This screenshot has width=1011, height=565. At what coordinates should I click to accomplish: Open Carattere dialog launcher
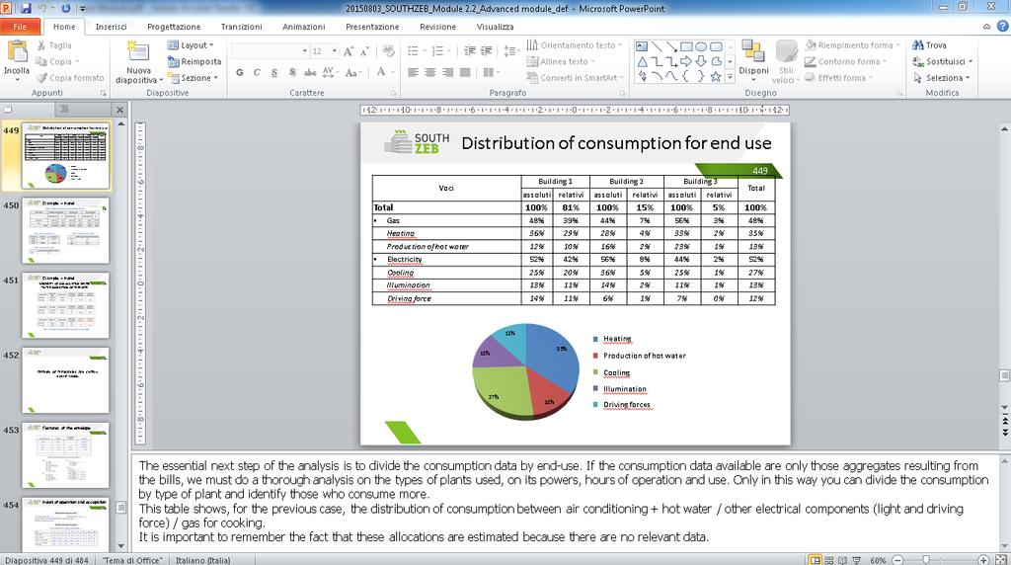pyautogui.click(x=394, y=94)
